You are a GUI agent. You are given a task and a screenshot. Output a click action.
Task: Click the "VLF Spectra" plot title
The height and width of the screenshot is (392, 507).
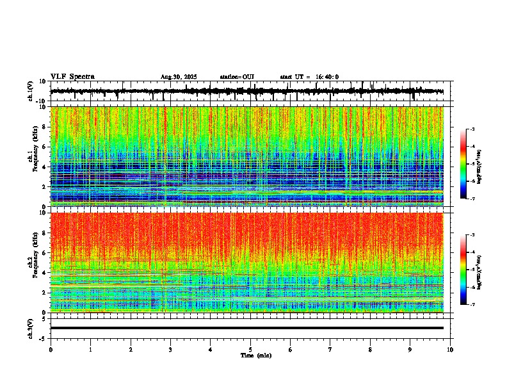pyautogui.click(x=72, y=77)
